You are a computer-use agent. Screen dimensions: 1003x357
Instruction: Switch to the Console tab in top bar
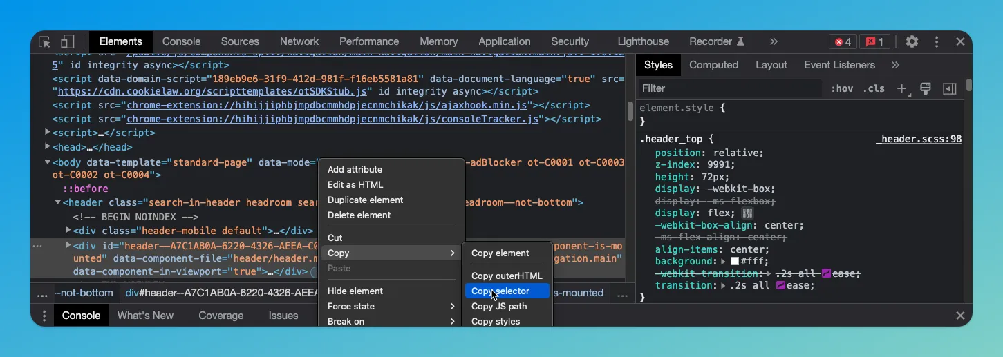181,41
